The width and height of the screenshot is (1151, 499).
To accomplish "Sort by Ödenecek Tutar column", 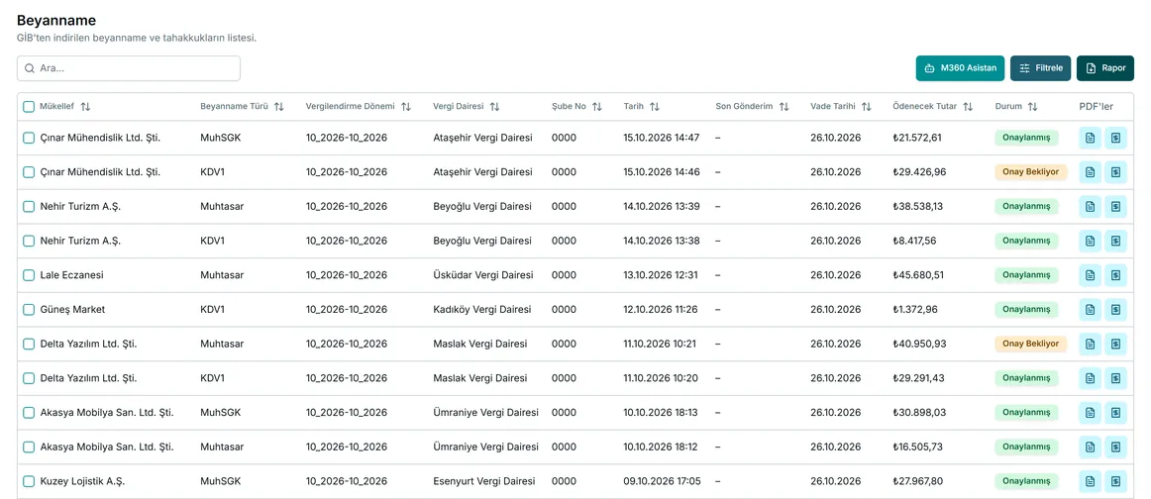I will pyautogui.click(x=968, y=106).
